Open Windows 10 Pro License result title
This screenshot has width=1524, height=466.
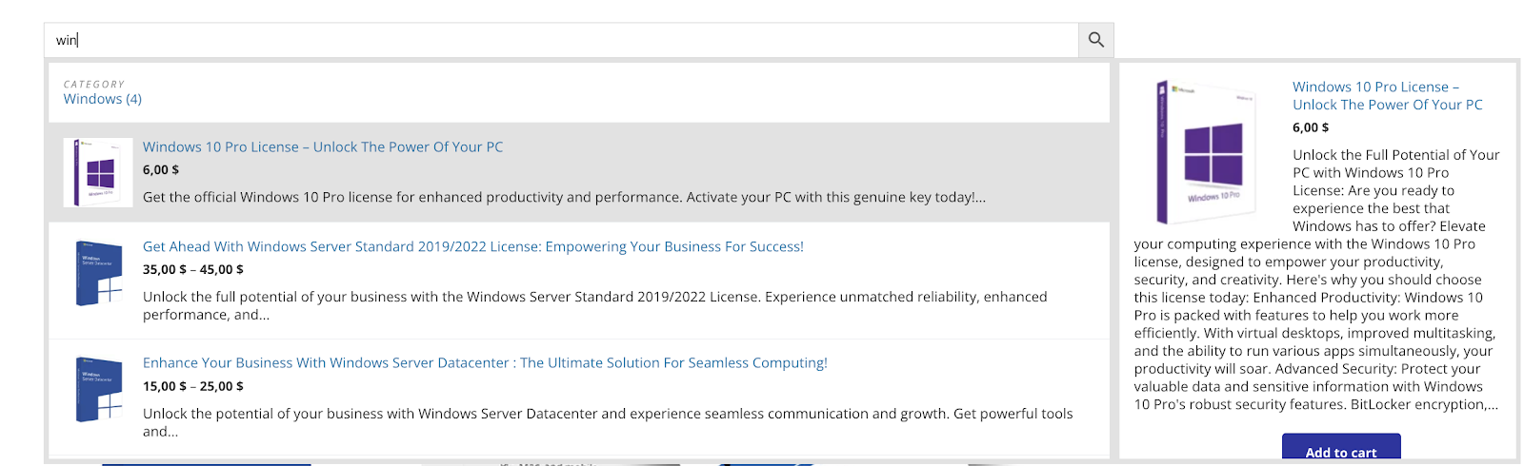pyautogui.click(x=322, y=147)
